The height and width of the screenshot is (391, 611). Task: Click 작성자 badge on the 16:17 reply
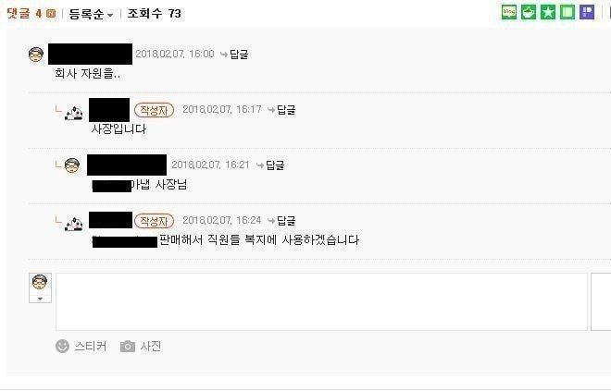coord(154,111)
